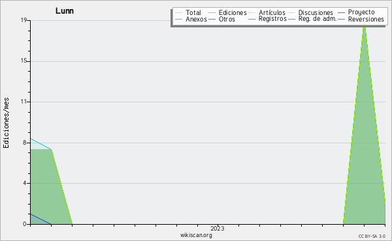Click the 2023 x-axis label
The width and height of the screenshot is (392, 241).
click(x=218, y=229)
